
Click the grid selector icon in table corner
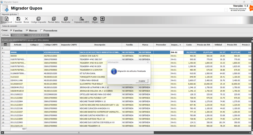5,45
